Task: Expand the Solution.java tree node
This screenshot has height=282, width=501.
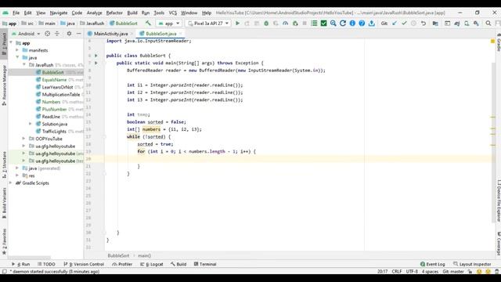Action: point(31,124)
